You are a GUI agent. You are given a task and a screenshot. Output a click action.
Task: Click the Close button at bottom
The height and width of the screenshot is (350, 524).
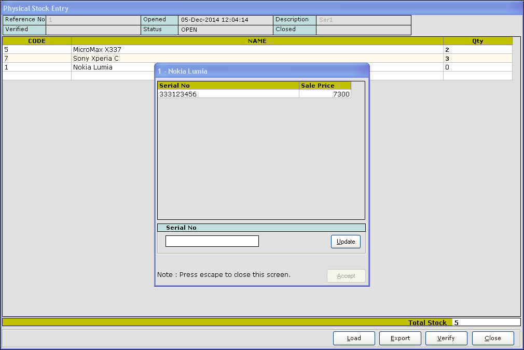click(x=493, y=338)
